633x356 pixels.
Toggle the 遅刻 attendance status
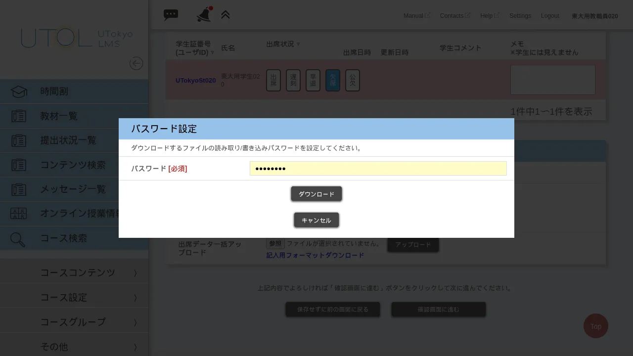click(x=293, y=80)
